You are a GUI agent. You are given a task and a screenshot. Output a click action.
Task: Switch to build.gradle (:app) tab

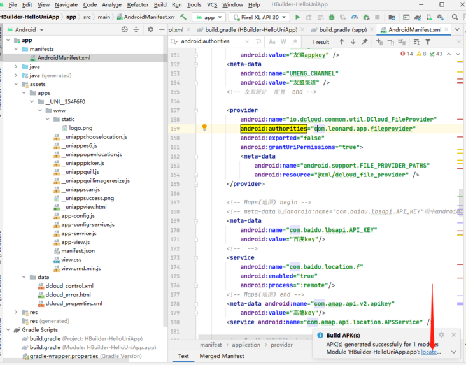342,29
